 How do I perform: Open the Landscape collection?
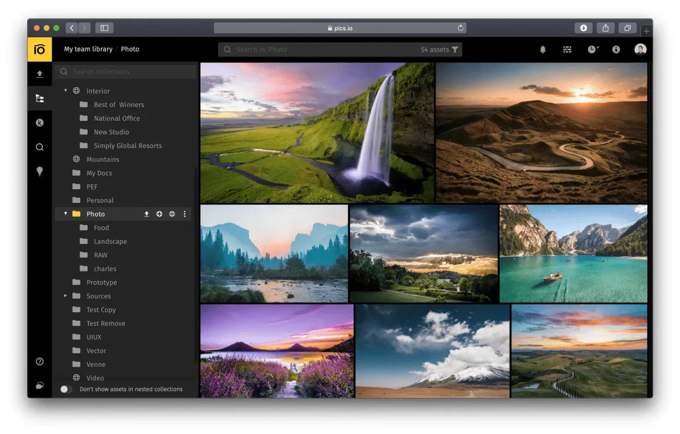pyautogui.click(x=110, y=241)
